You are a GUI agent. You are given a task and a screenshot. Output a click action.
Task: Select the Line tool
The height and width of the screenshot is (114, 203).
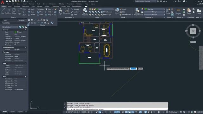point(3,11)
